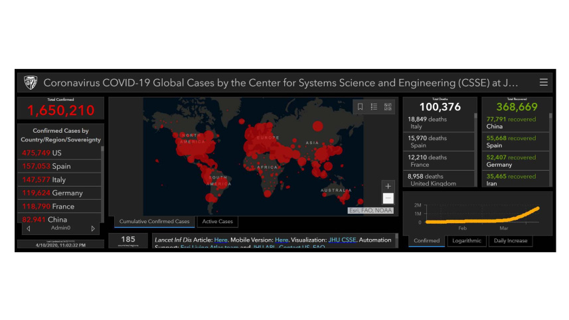Switch to Active Cases map tab
The height and width of the screenshot is (320, 569).
217,222
